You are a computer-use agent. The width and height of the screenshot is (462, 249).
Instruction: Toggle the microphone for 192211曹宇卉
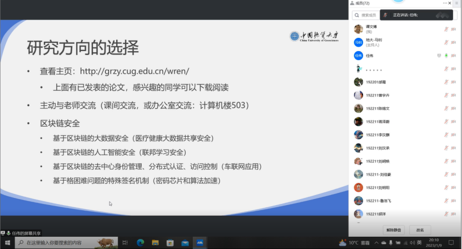tap(446, 95)
